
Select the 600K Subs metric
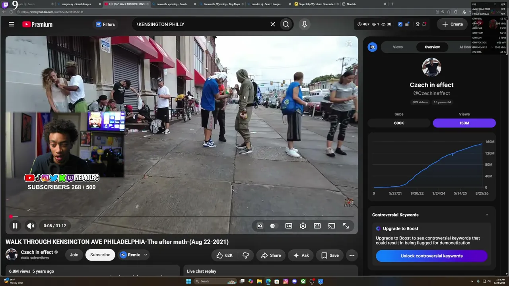point(399,123)
